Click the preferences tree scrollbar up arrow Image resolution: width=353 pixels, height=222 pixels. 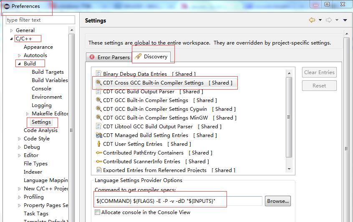pyautogui.click(x=72, y=30)
